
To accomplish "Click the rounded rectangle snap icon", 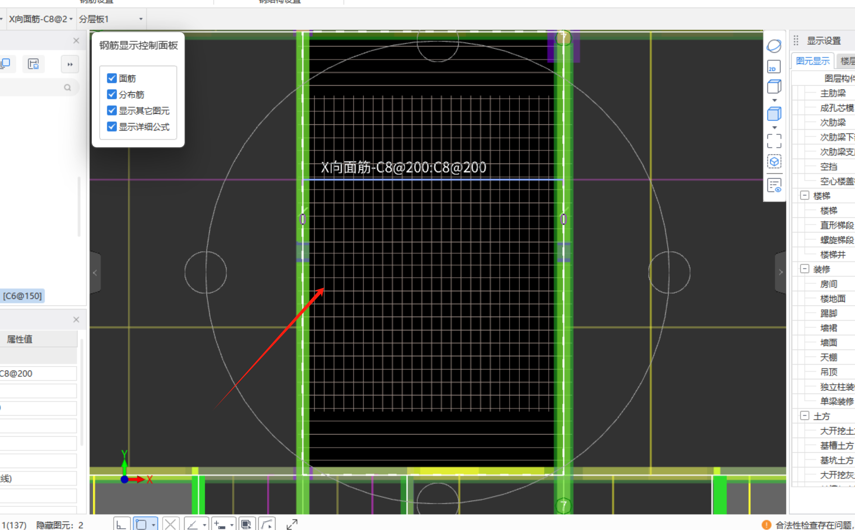I will coord(141,524).
